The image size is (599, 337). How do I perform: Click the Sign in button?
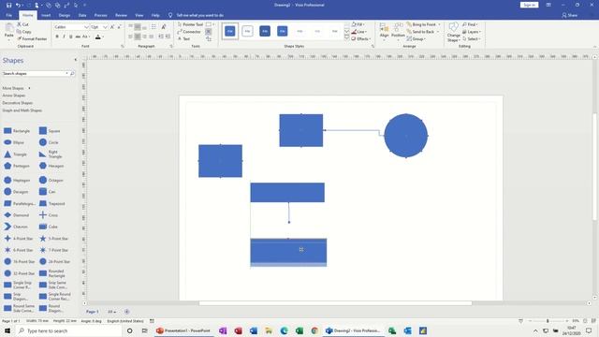point(529,5)
